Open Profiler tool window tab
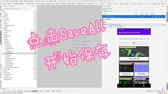The height and width of the screenshot is (94, 168). pos(47,91)
